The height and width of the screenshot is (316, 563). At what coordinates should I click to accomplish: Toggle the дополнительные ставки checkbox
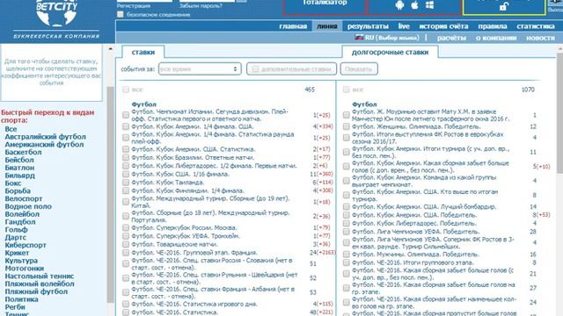click(x=255, y=68)
